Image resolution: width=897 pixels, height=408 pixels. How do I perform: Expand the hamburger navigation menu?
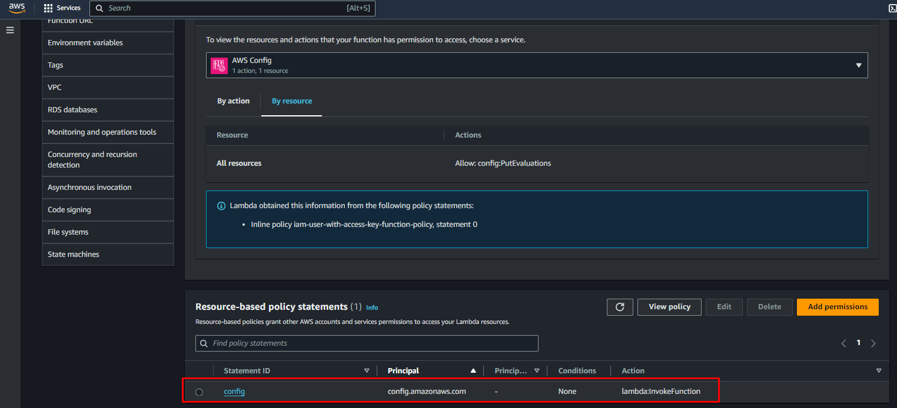pyautogui.click(x=10, y=30)
